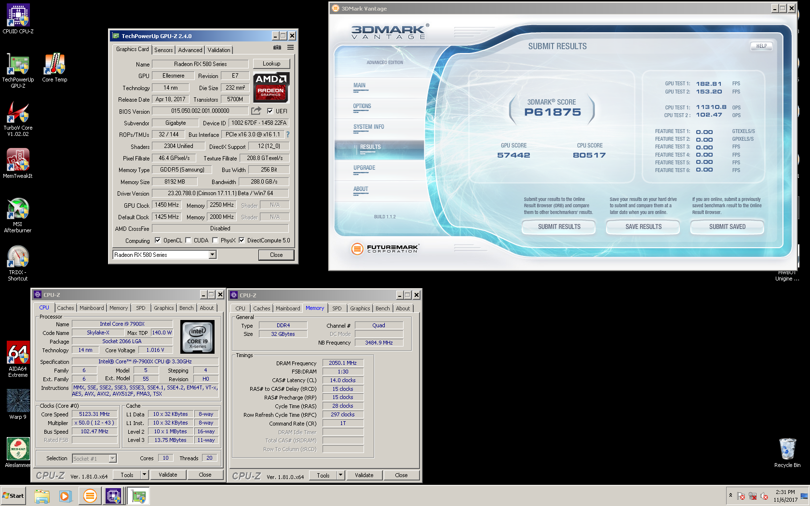
Task: Click SUBMIT SAVED in 3DMark Vantage
Action: (727, 227)
